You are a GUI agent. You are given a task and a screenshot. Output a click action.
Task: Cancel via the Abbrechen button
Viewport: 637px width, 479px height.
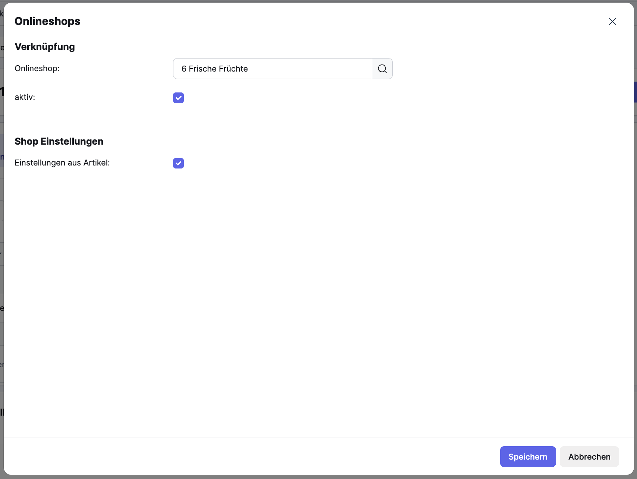point(589,456)
